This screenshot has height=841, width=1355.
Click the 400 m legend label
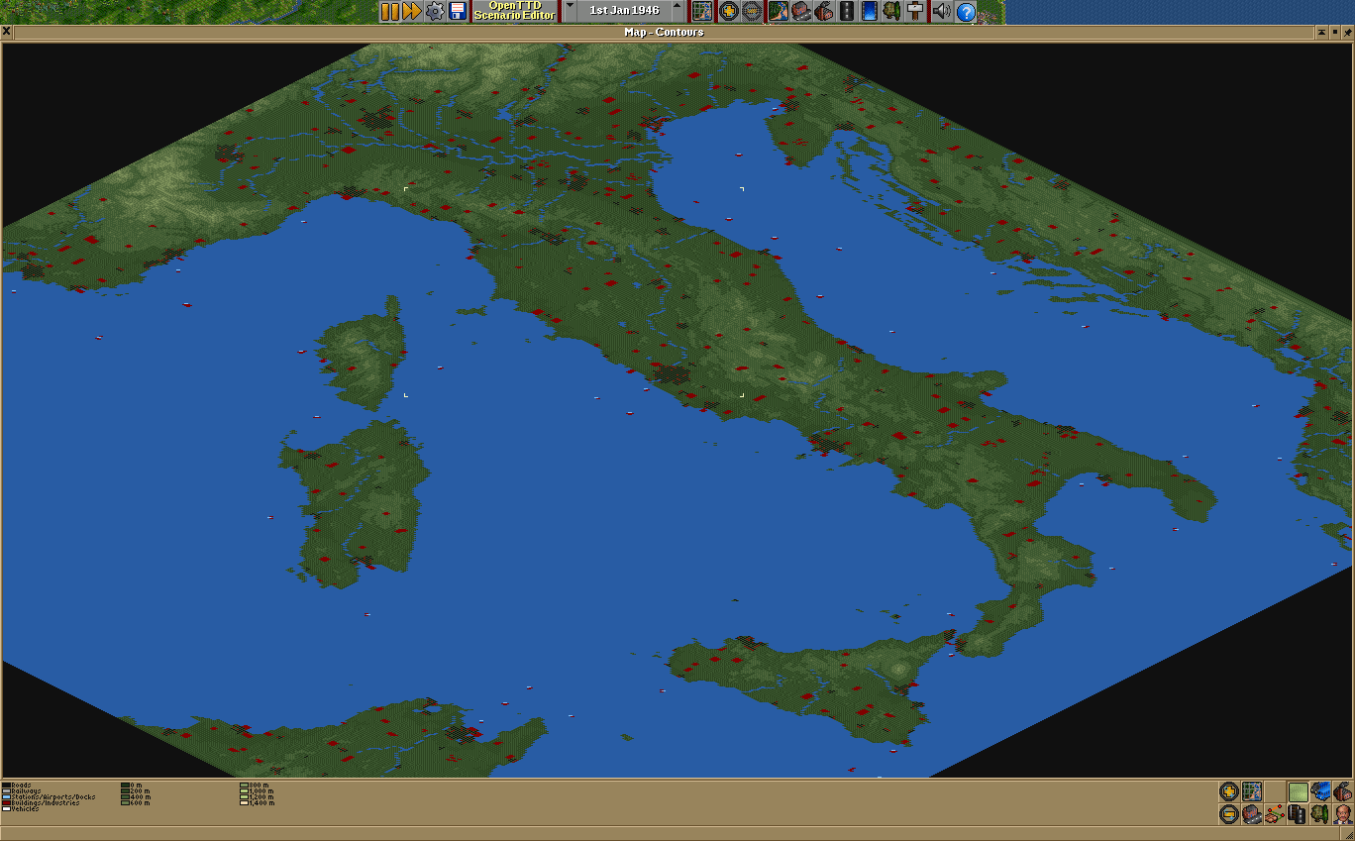click(x=140, y=796)
